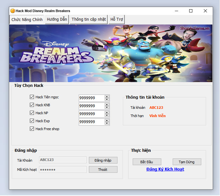This screenshot has width=220, height=196.
Task: Minimize the Hack Mod window
Action: point(177,11)
